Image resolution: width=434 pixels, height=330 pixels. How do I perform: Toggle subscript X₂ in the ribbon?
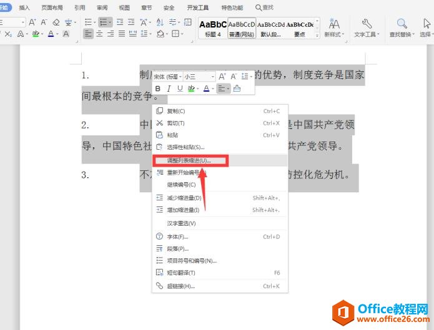(8, 34)
